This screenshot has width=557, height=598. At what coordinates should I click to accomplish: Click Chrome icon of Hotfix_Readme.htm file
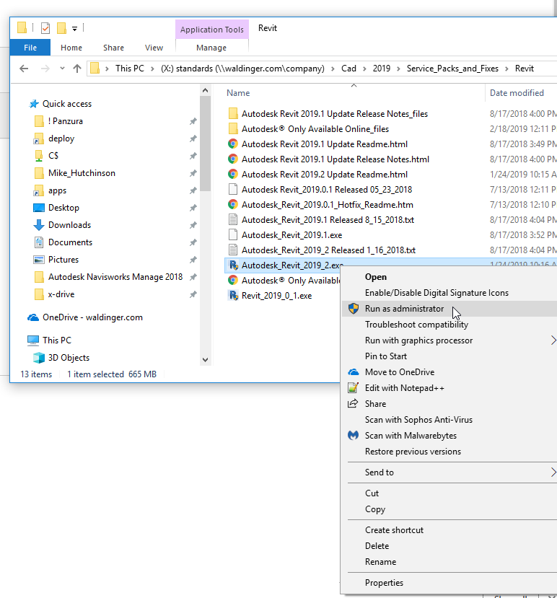click(x=233, y=204)
